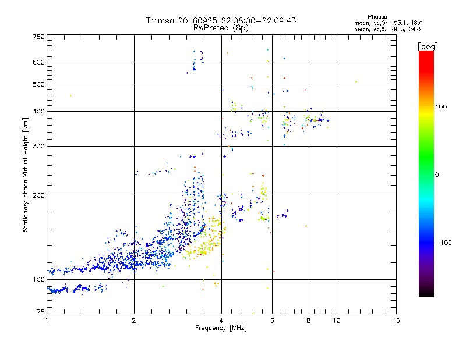Click the colorbar tick label '-100'

pos(443,243)
